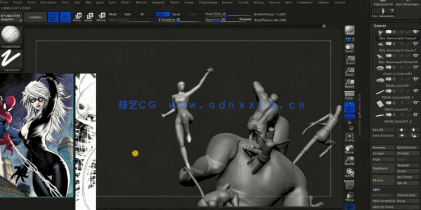Open the Preferences menu
The width and height of the screenshot is (421, 210).
pyautogui.click(x=208, y=2)
